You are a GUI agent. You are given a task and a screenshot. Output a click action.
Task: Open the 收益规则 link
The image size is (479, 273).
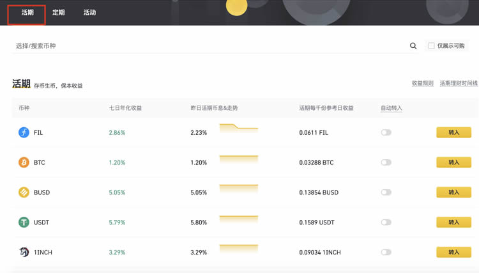click(422, 84)
